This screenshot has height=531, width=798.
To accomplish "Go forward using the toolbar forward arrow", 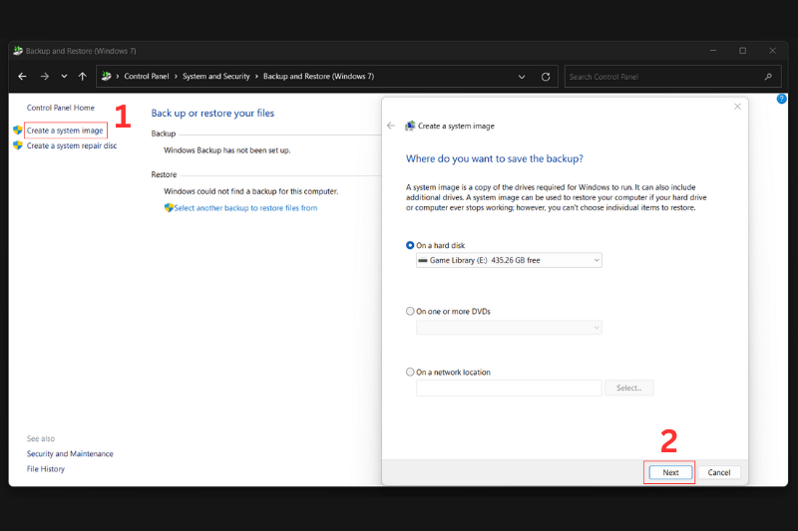I will (x=45, y=77).
